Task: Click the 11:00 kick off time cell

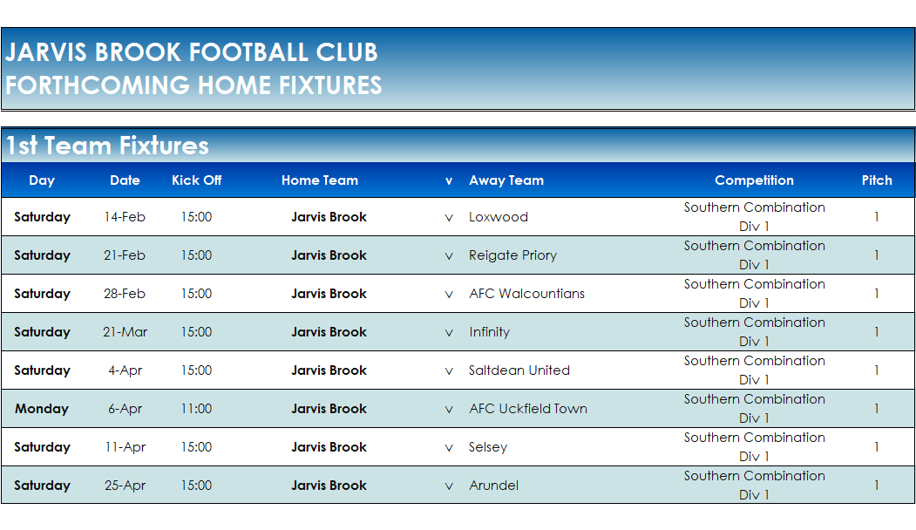Action: [x=196, y=409]
